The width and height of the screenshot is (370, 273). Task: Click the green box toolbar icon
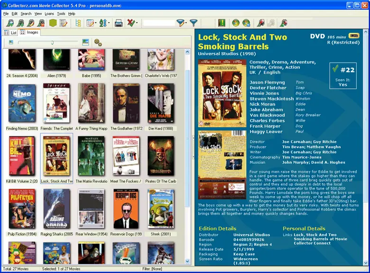53,23
